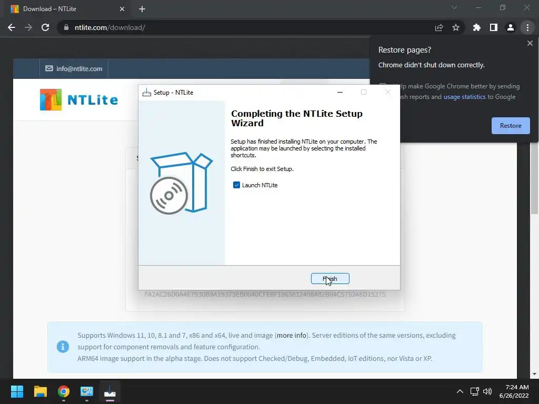
Task: Open volume control tray icon
Action: pyautogui.click(x=487, y=391)
